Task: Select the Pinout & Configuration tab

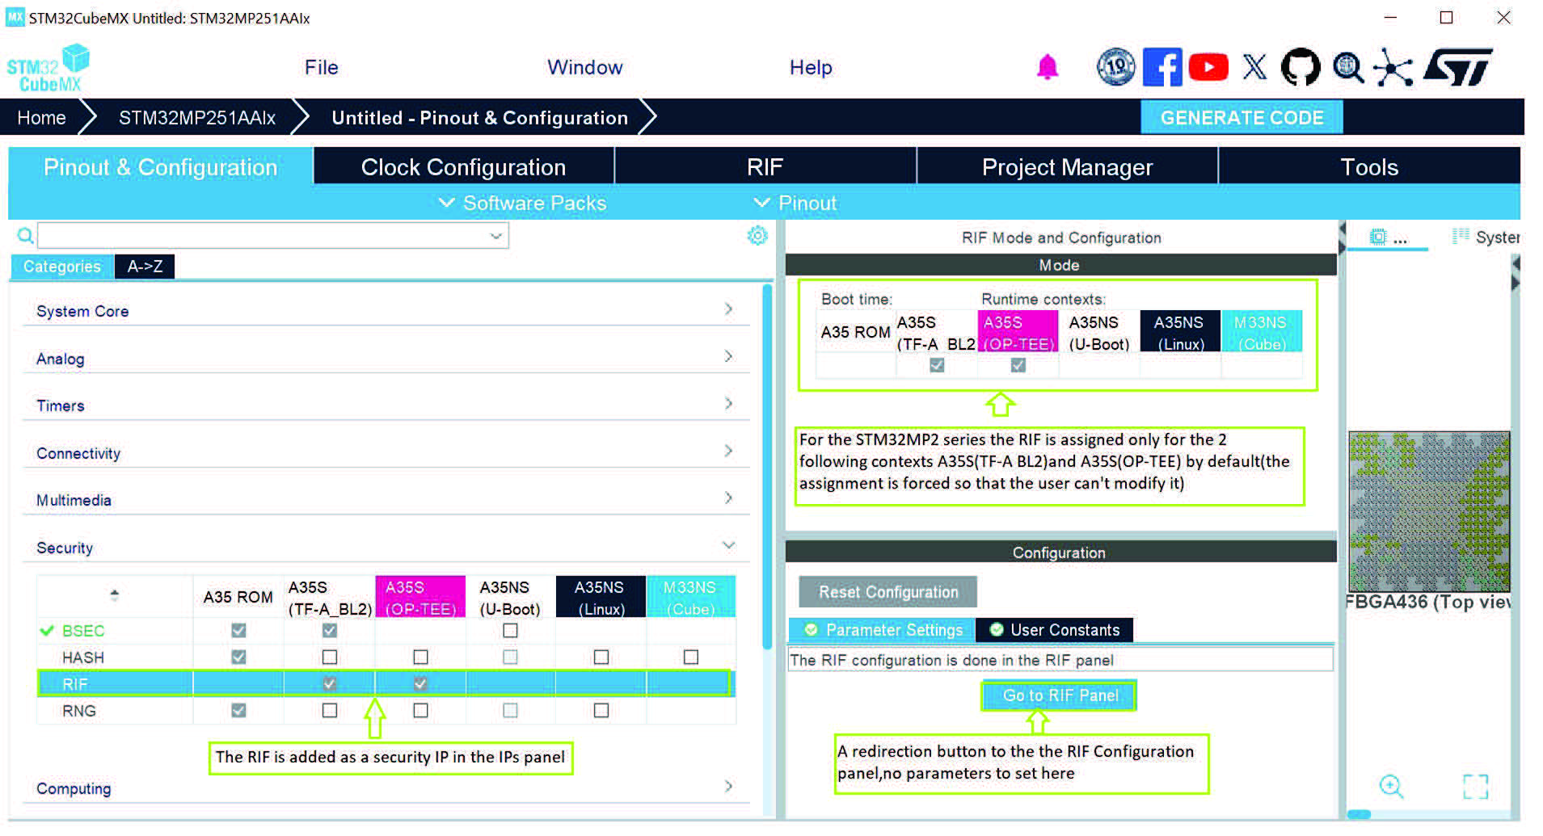Action: point(161,167)
